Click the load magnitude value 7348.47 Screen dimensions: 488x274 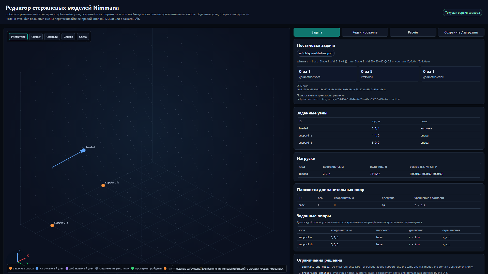375,174
